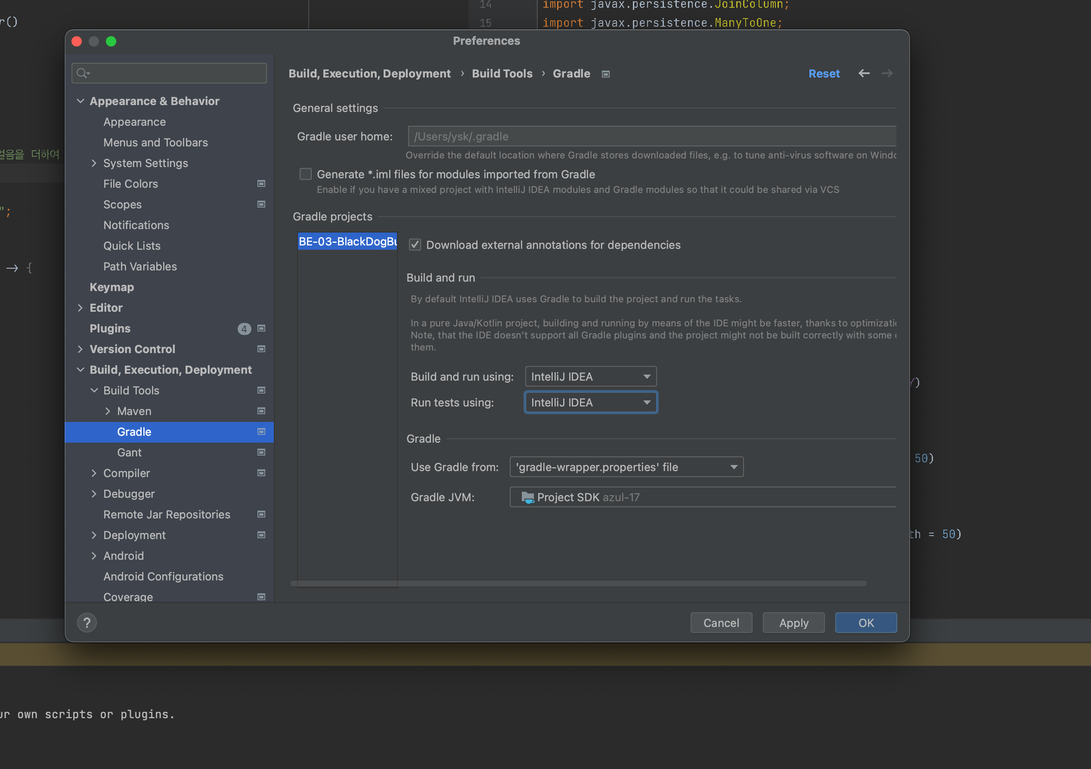
Task: Click the horizontal scrollbar at panel bottom
Action: [578, 583]
